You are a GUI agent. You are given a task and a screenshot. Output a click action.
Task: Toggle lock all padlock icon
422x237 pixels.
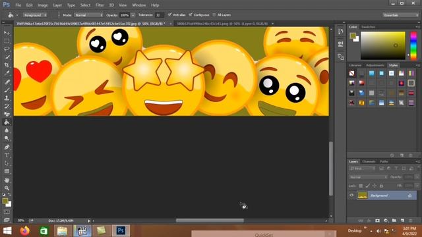(x=381, y=186)
